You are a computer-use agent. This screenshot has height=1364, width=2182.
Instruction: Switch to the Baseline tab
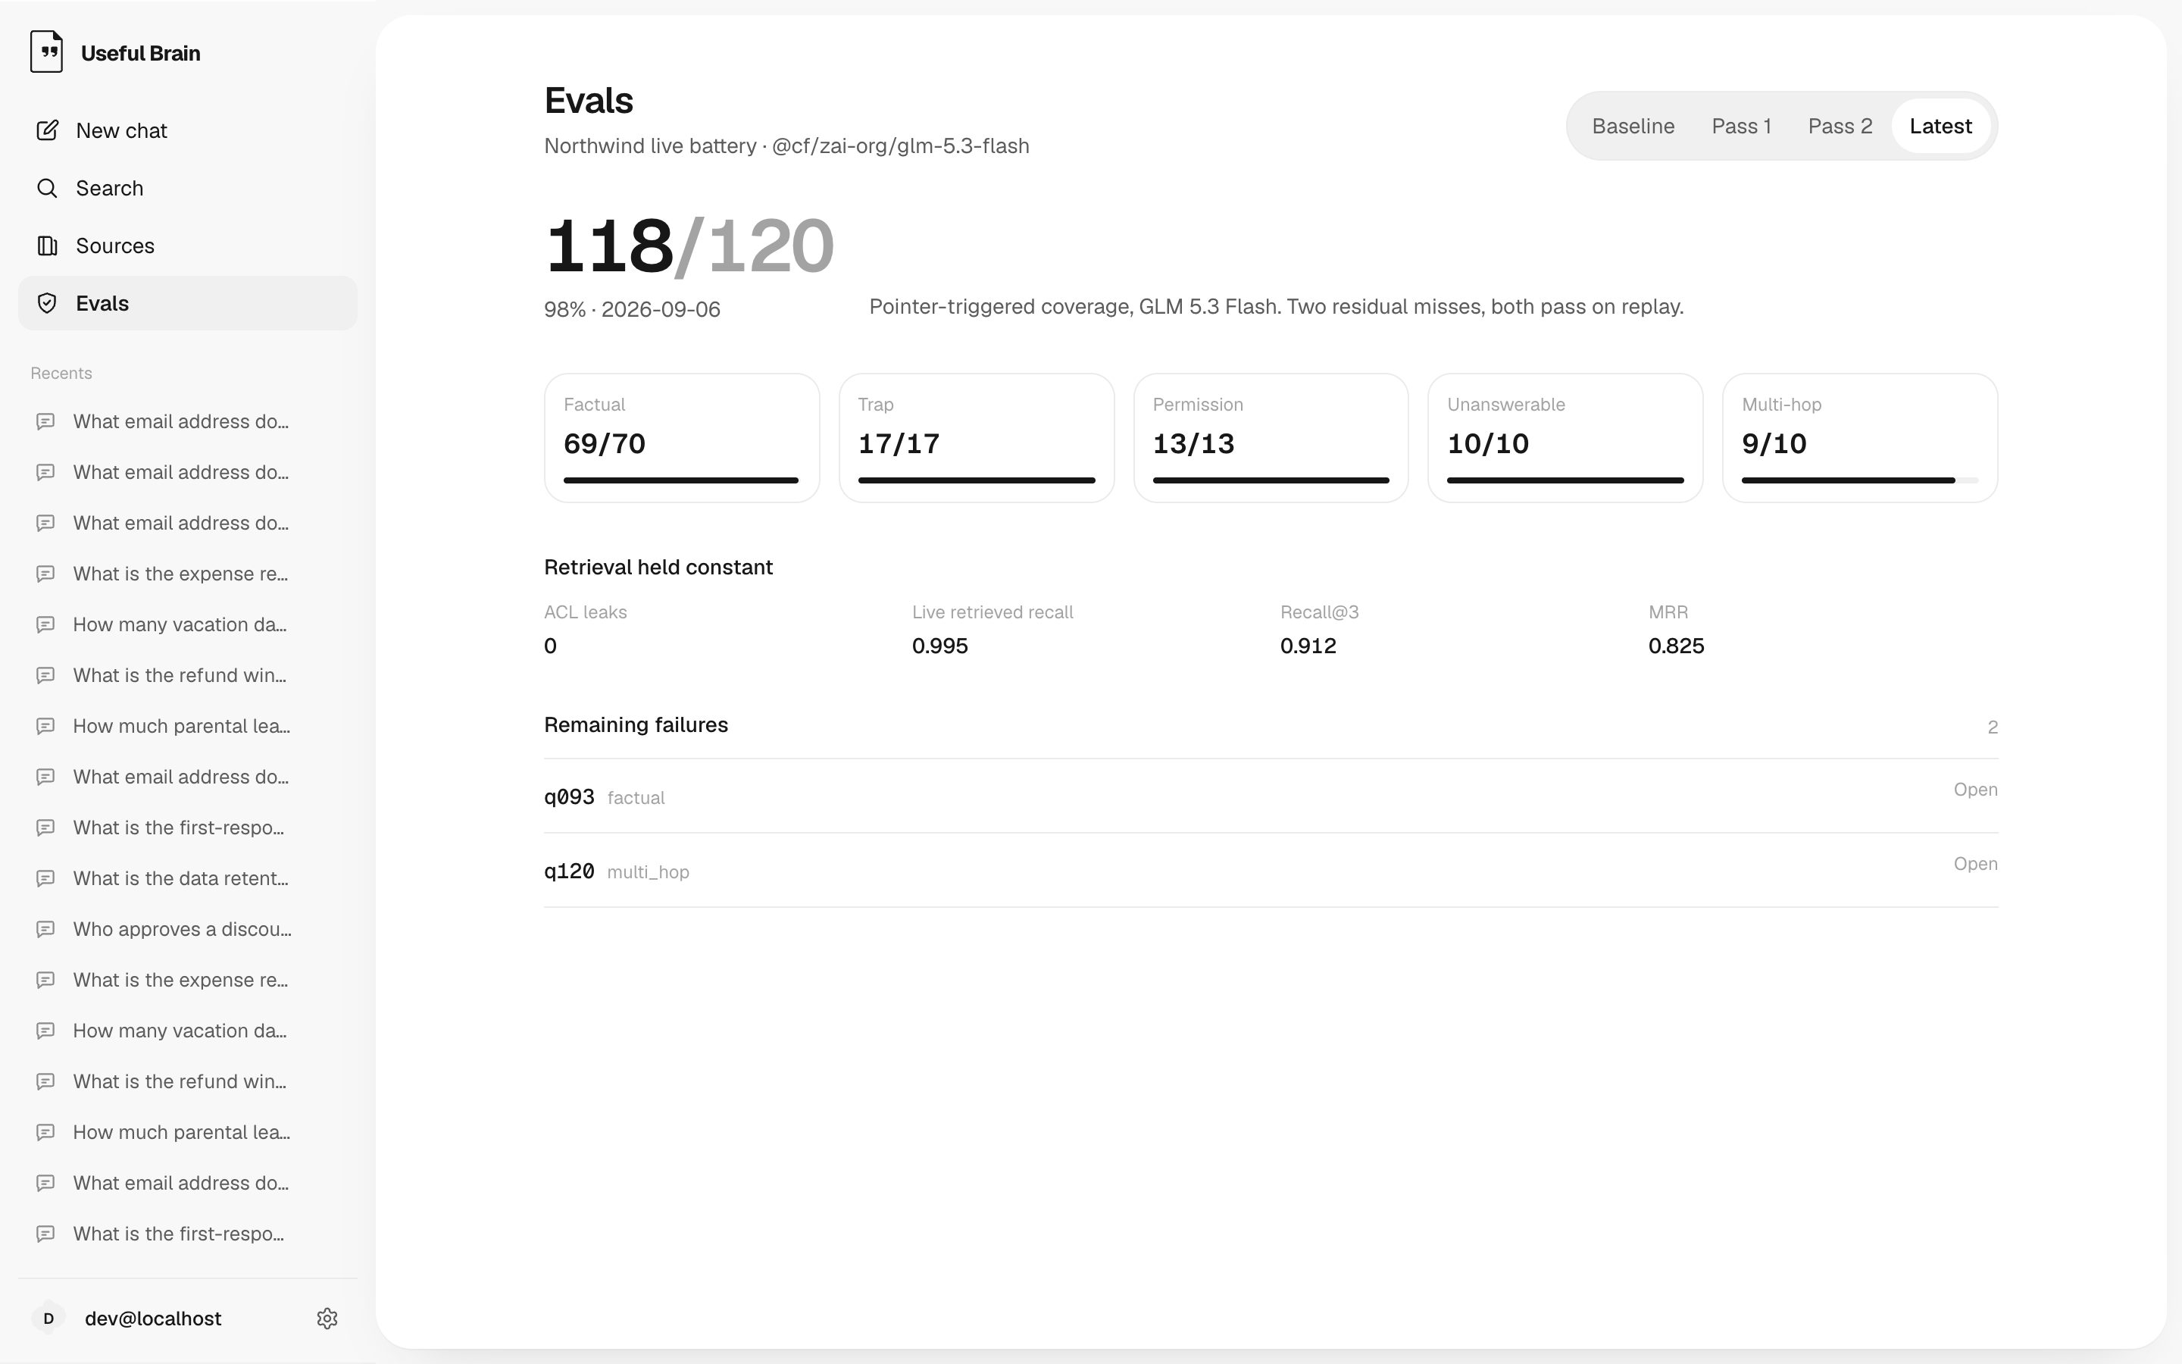pyautogui.click(x=1633, y=127)
